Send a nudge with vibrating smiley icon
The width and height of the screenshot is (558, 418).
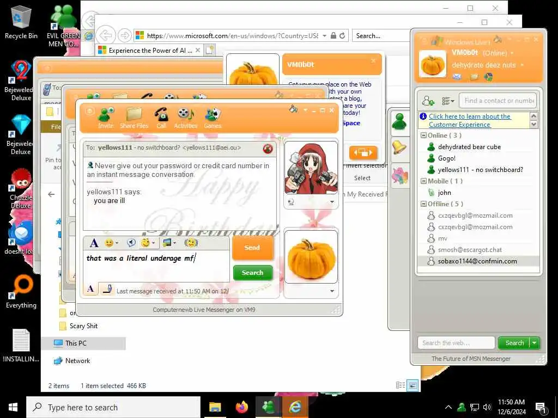[x=191, y=243]
